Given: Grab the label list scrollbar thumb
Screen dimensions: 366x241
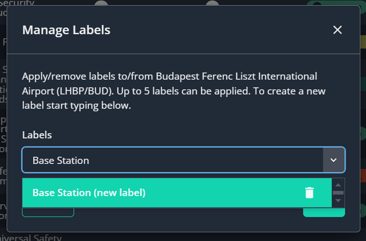Looking at the screenshot, I should click(x=338, y=193).
